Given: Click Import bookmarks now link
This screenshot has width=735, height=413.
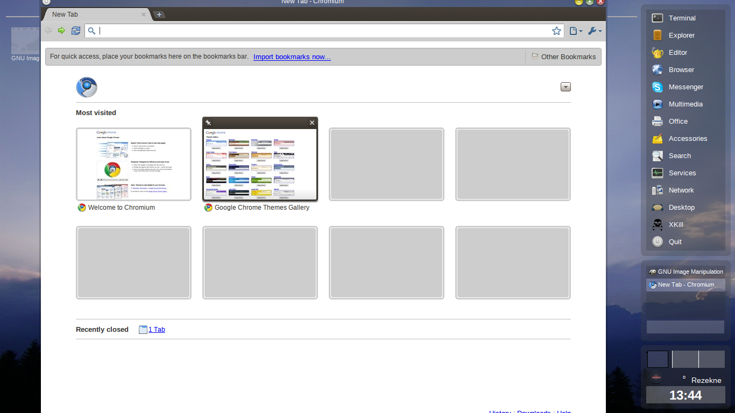Looking at the screenshot, I should point(292,57).
